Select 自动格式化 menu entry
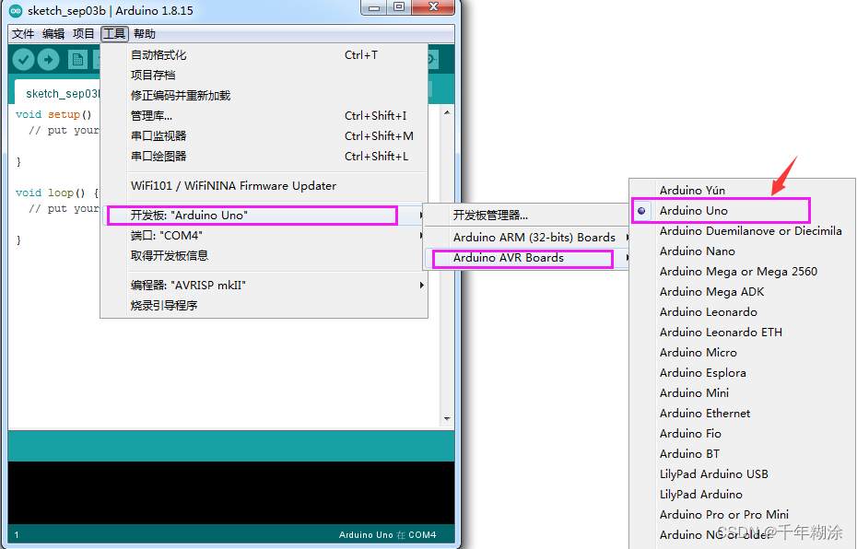The height and width of the screenshot is (549, 857). coord(264,55)
